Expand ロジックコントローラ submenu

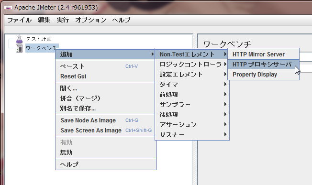click(191, 64)
